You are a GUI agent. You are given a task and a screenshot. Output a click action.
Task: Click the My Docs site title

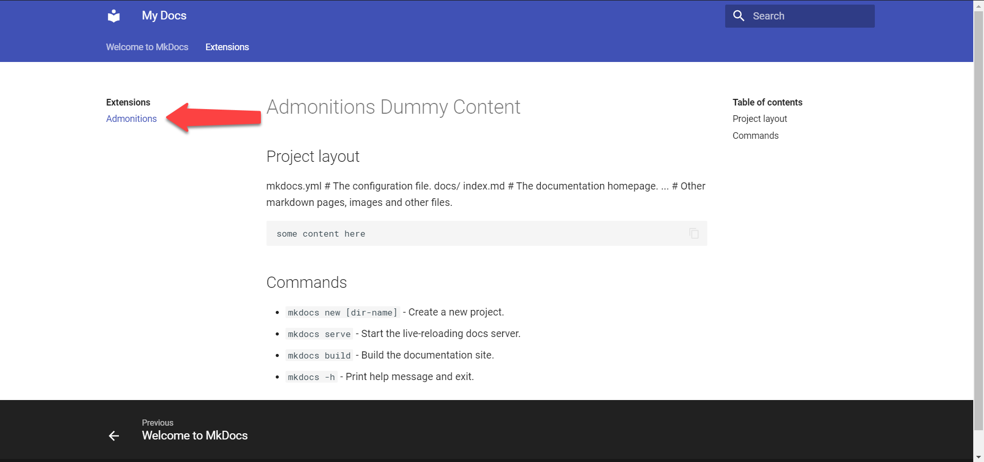[x=164, y=16]
